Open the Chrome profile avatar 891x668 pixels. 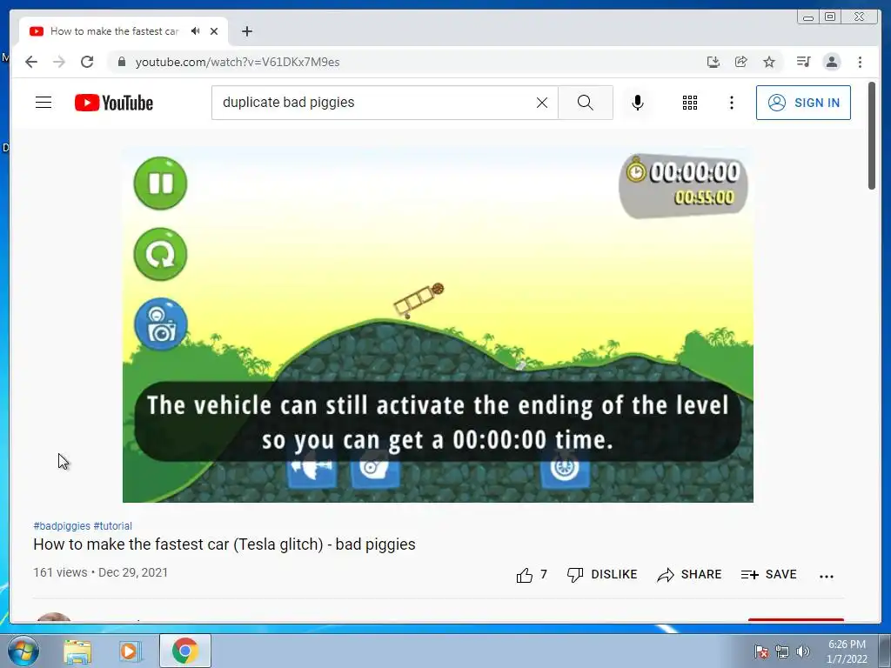832,62
